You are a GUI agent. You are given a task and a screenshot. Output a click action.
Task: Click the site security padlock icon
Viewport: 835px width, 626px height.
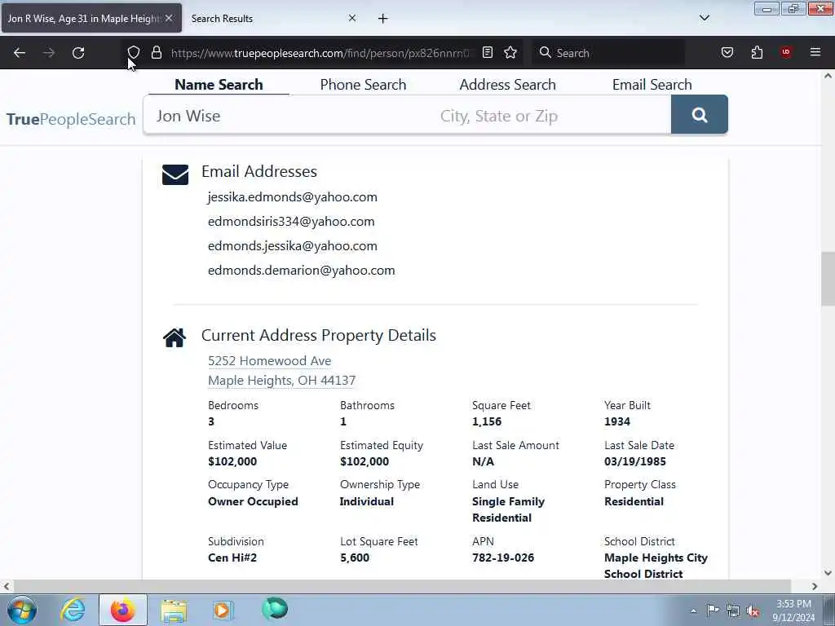point(156,52)
